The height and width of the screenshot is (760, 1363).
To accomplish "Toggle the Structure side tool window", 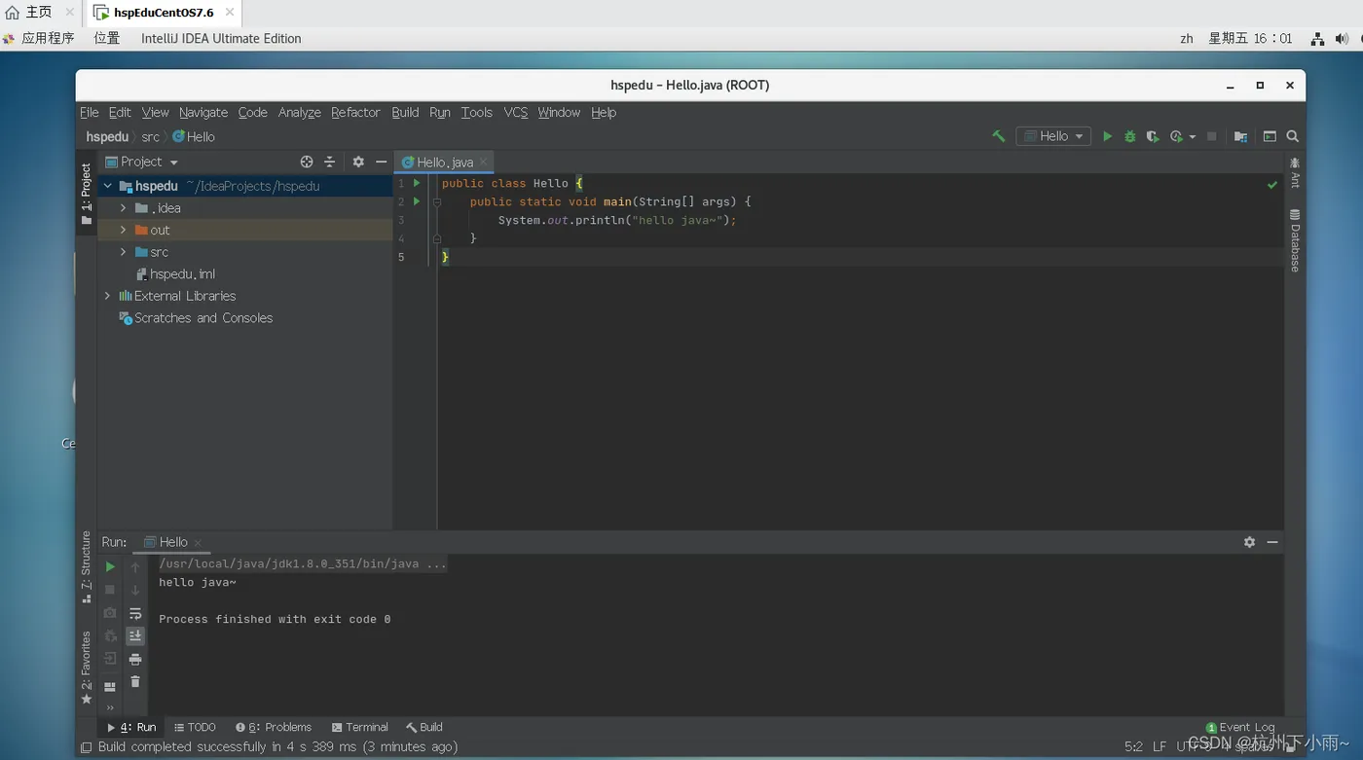I will pos(86,566).
